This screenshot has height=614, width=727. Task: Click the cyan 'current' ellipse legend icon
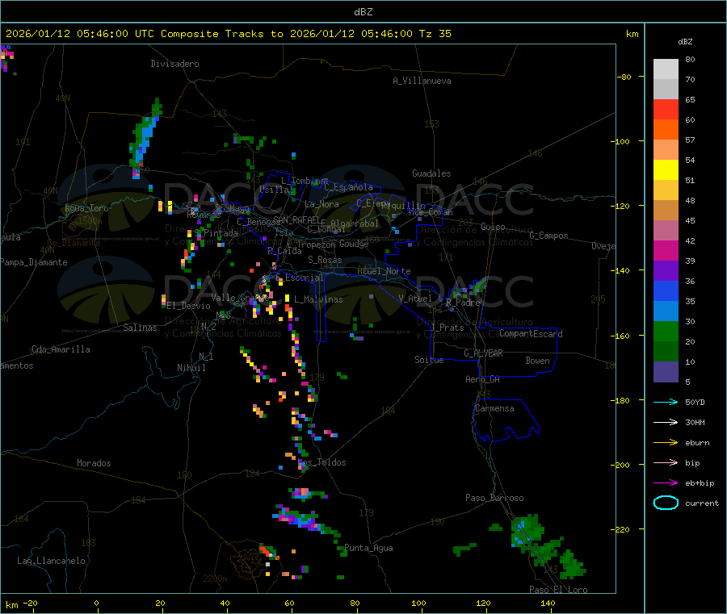point(666,503)
